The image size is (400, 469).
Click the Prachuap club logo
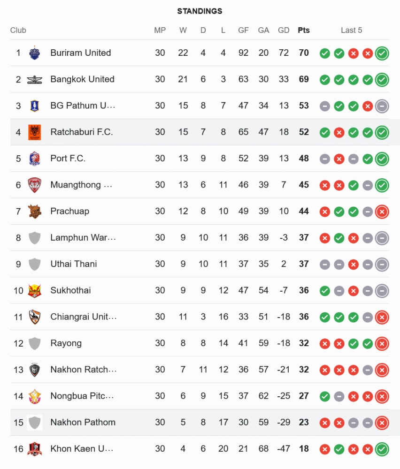pos(35,211)
